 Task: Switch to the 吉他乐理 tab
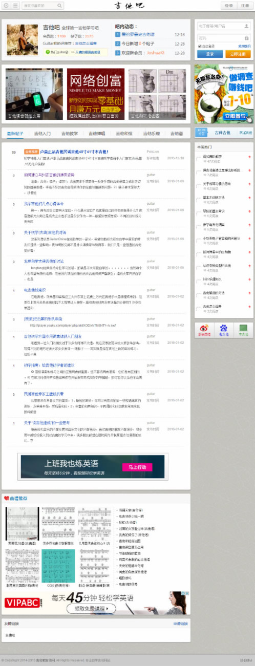[151, 133]
